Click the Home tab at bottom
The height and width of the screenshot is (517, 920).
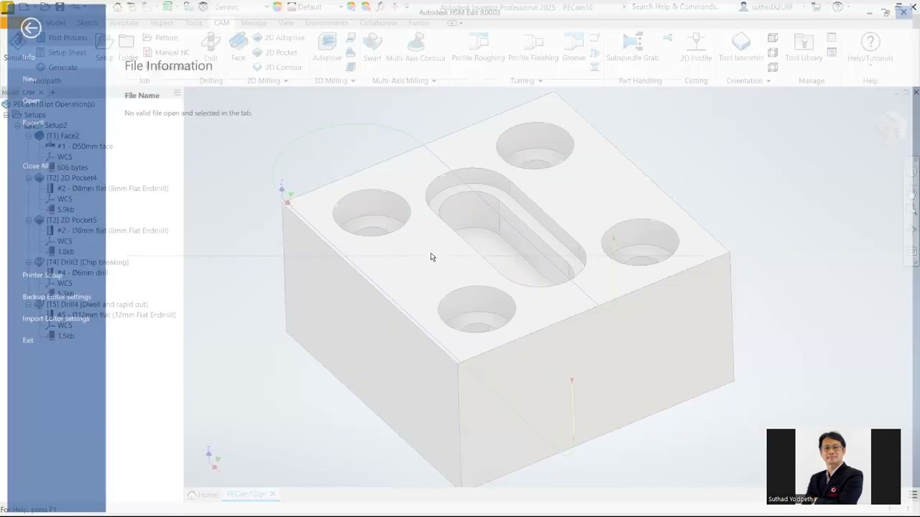tap(202, 494)
